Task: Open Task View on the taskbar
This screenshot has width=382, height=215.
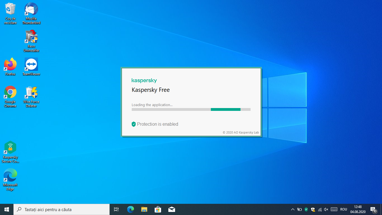Action: tap(116, 209)
